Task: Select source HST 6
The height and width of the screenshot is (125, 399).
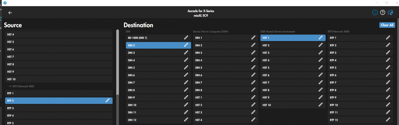Action: [59, 49]
